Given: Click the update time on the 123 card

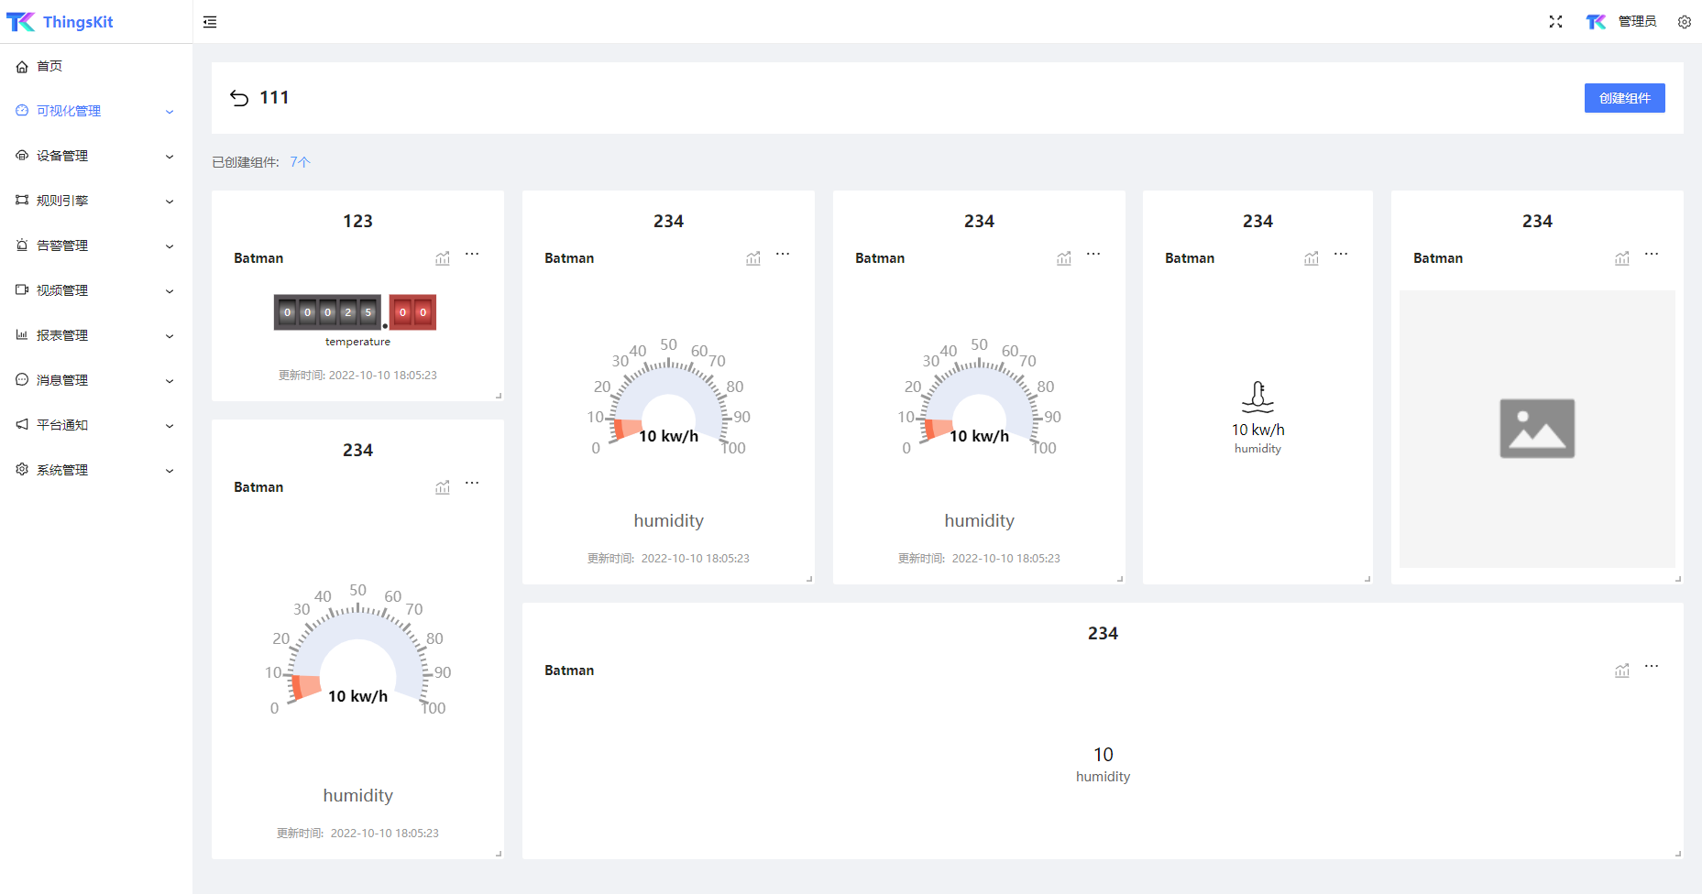Looking at the screenshot, I should coord(357,376).
